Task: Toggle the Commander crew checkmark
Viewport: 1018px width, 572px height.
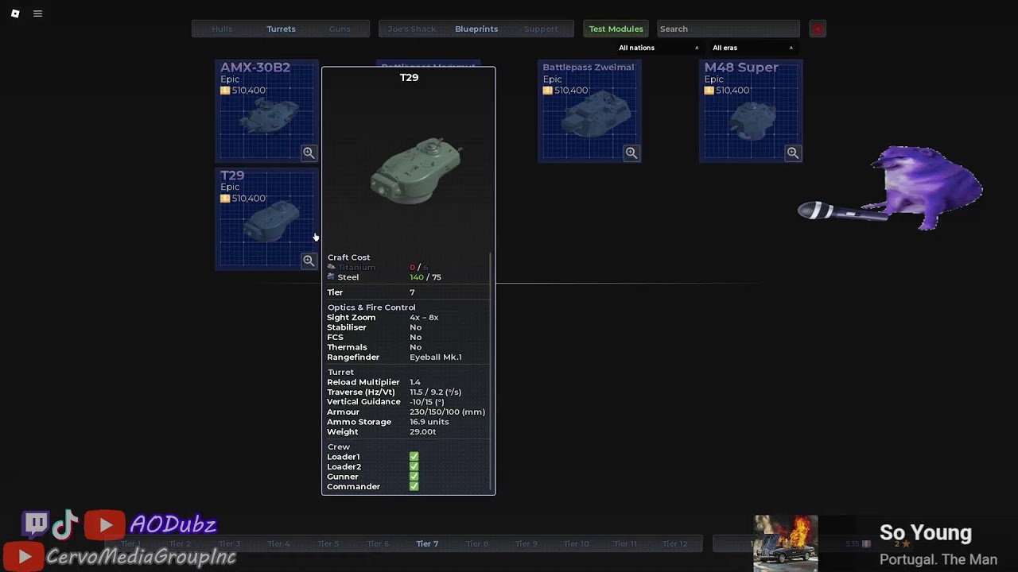Action: tap(414, 486)
